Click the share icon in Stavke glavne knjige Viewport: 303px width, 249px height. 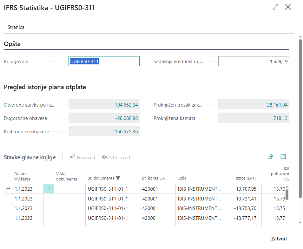(270, 157)
